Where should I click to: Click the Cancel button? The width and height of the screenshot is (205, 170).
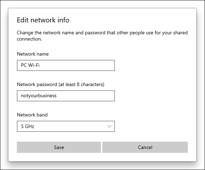pos(145,147)
